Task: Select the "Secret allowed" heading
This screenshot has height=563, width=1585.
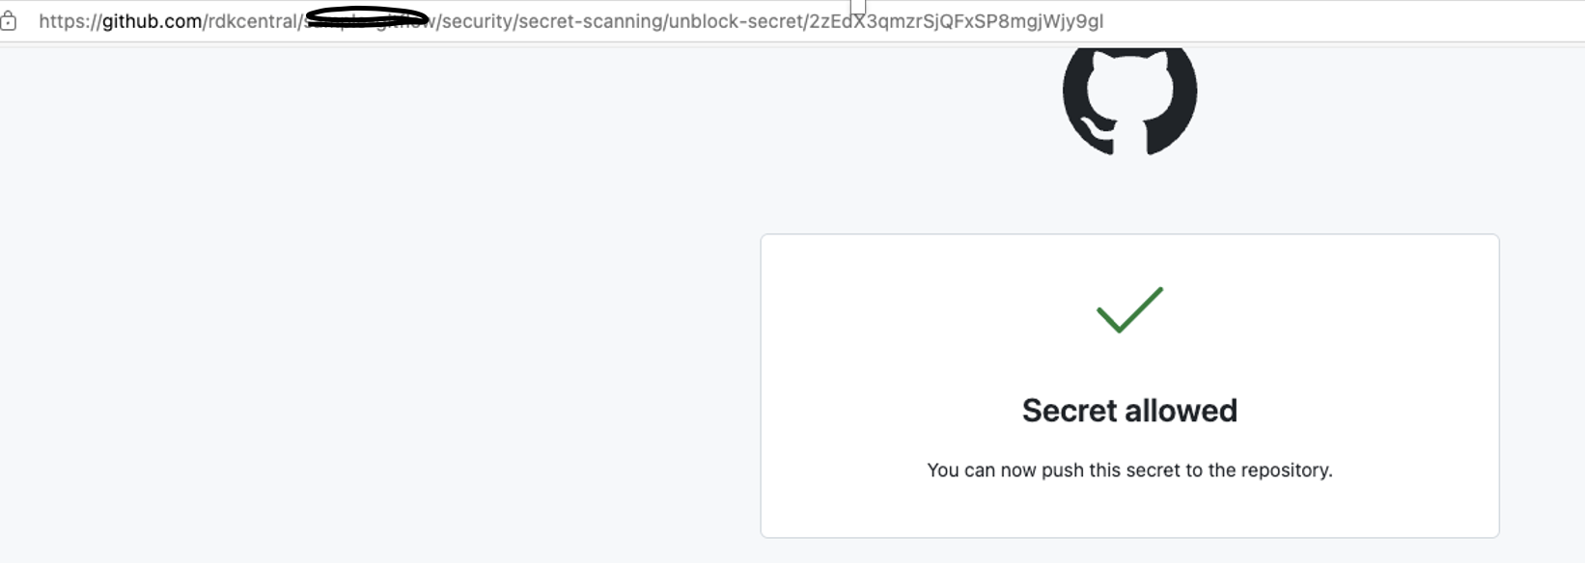Action: (1129, 411)
